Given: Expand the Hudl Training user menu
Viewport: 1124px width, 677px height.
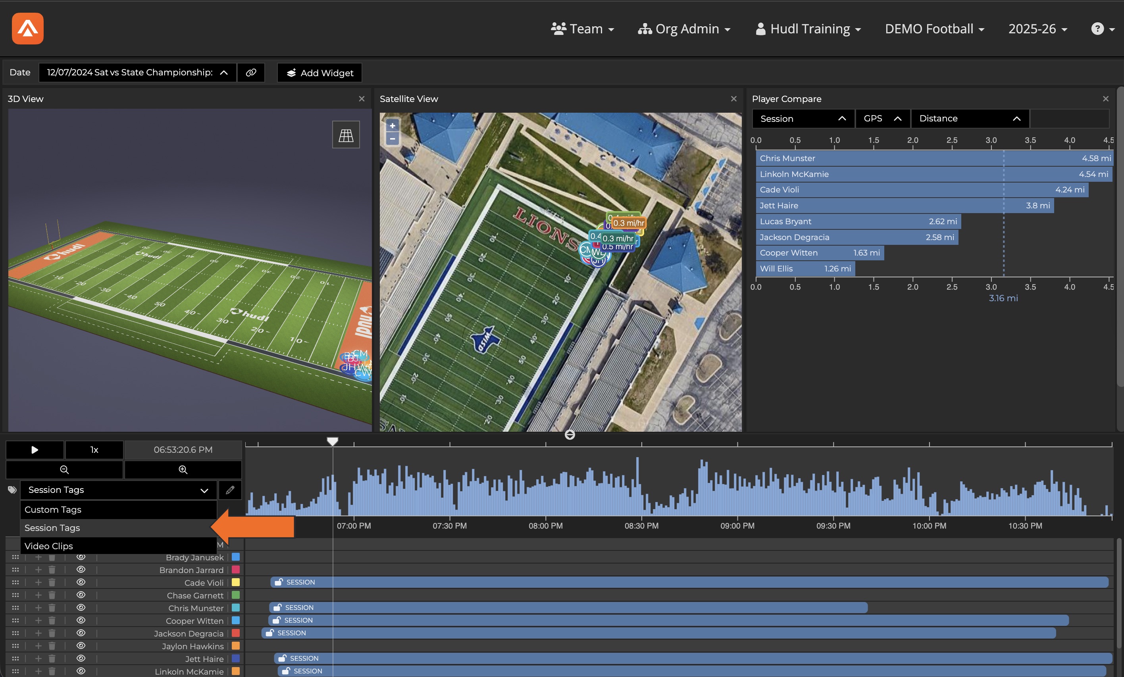Looking at the screenshot, I should [x=808, y=29].
